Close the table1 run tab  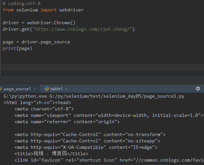tap(66, 89)
